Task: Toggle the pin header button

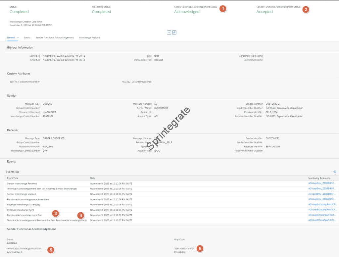Action: click(x=174, y=32)
